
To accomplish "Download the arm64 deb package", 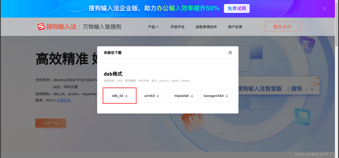I will (x=152, y=96).
